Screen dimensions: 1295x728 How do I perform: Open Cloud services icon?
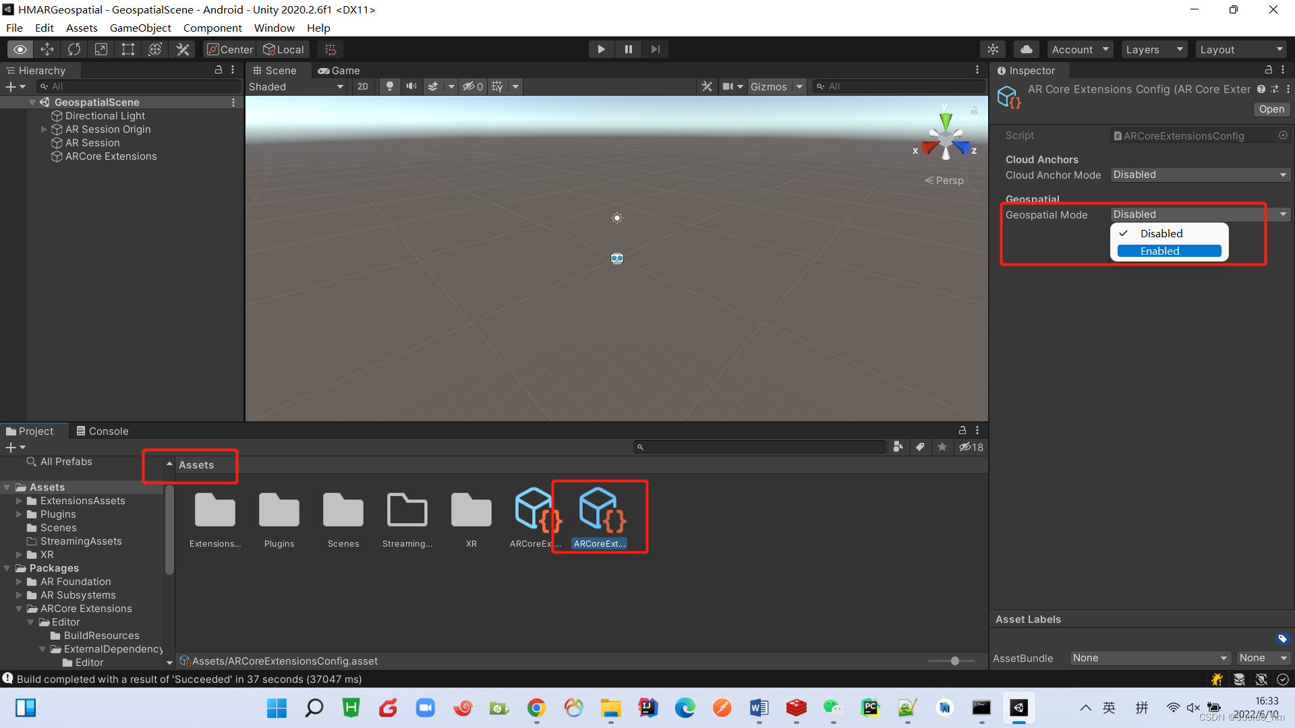(1026, 49)
